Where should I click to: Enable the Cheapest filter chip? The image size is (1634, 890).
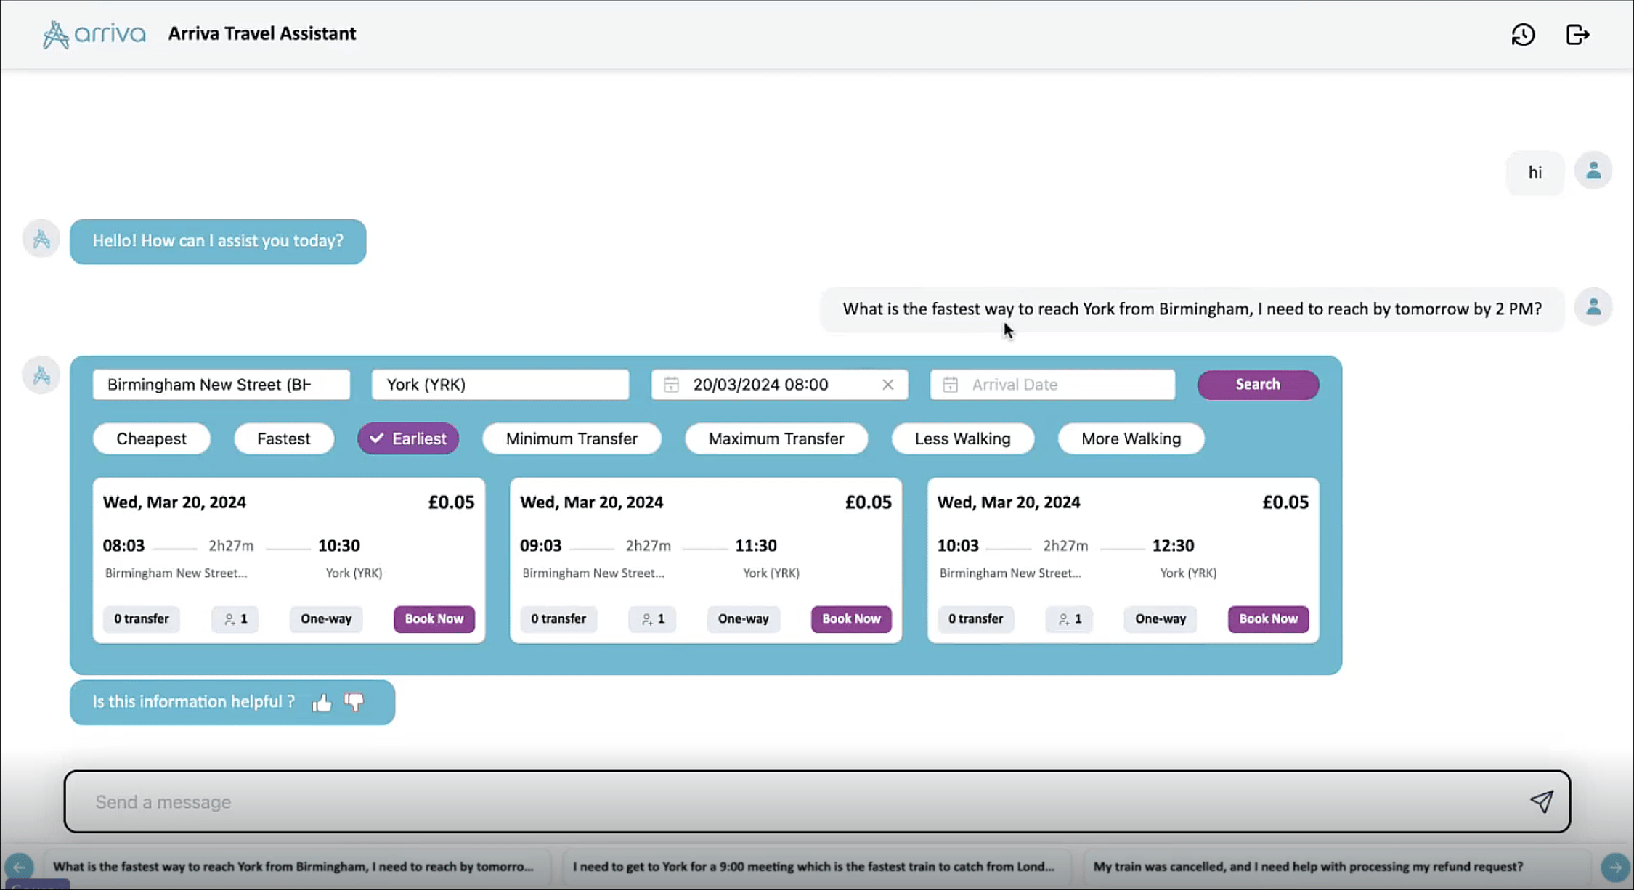click(151, 438)
